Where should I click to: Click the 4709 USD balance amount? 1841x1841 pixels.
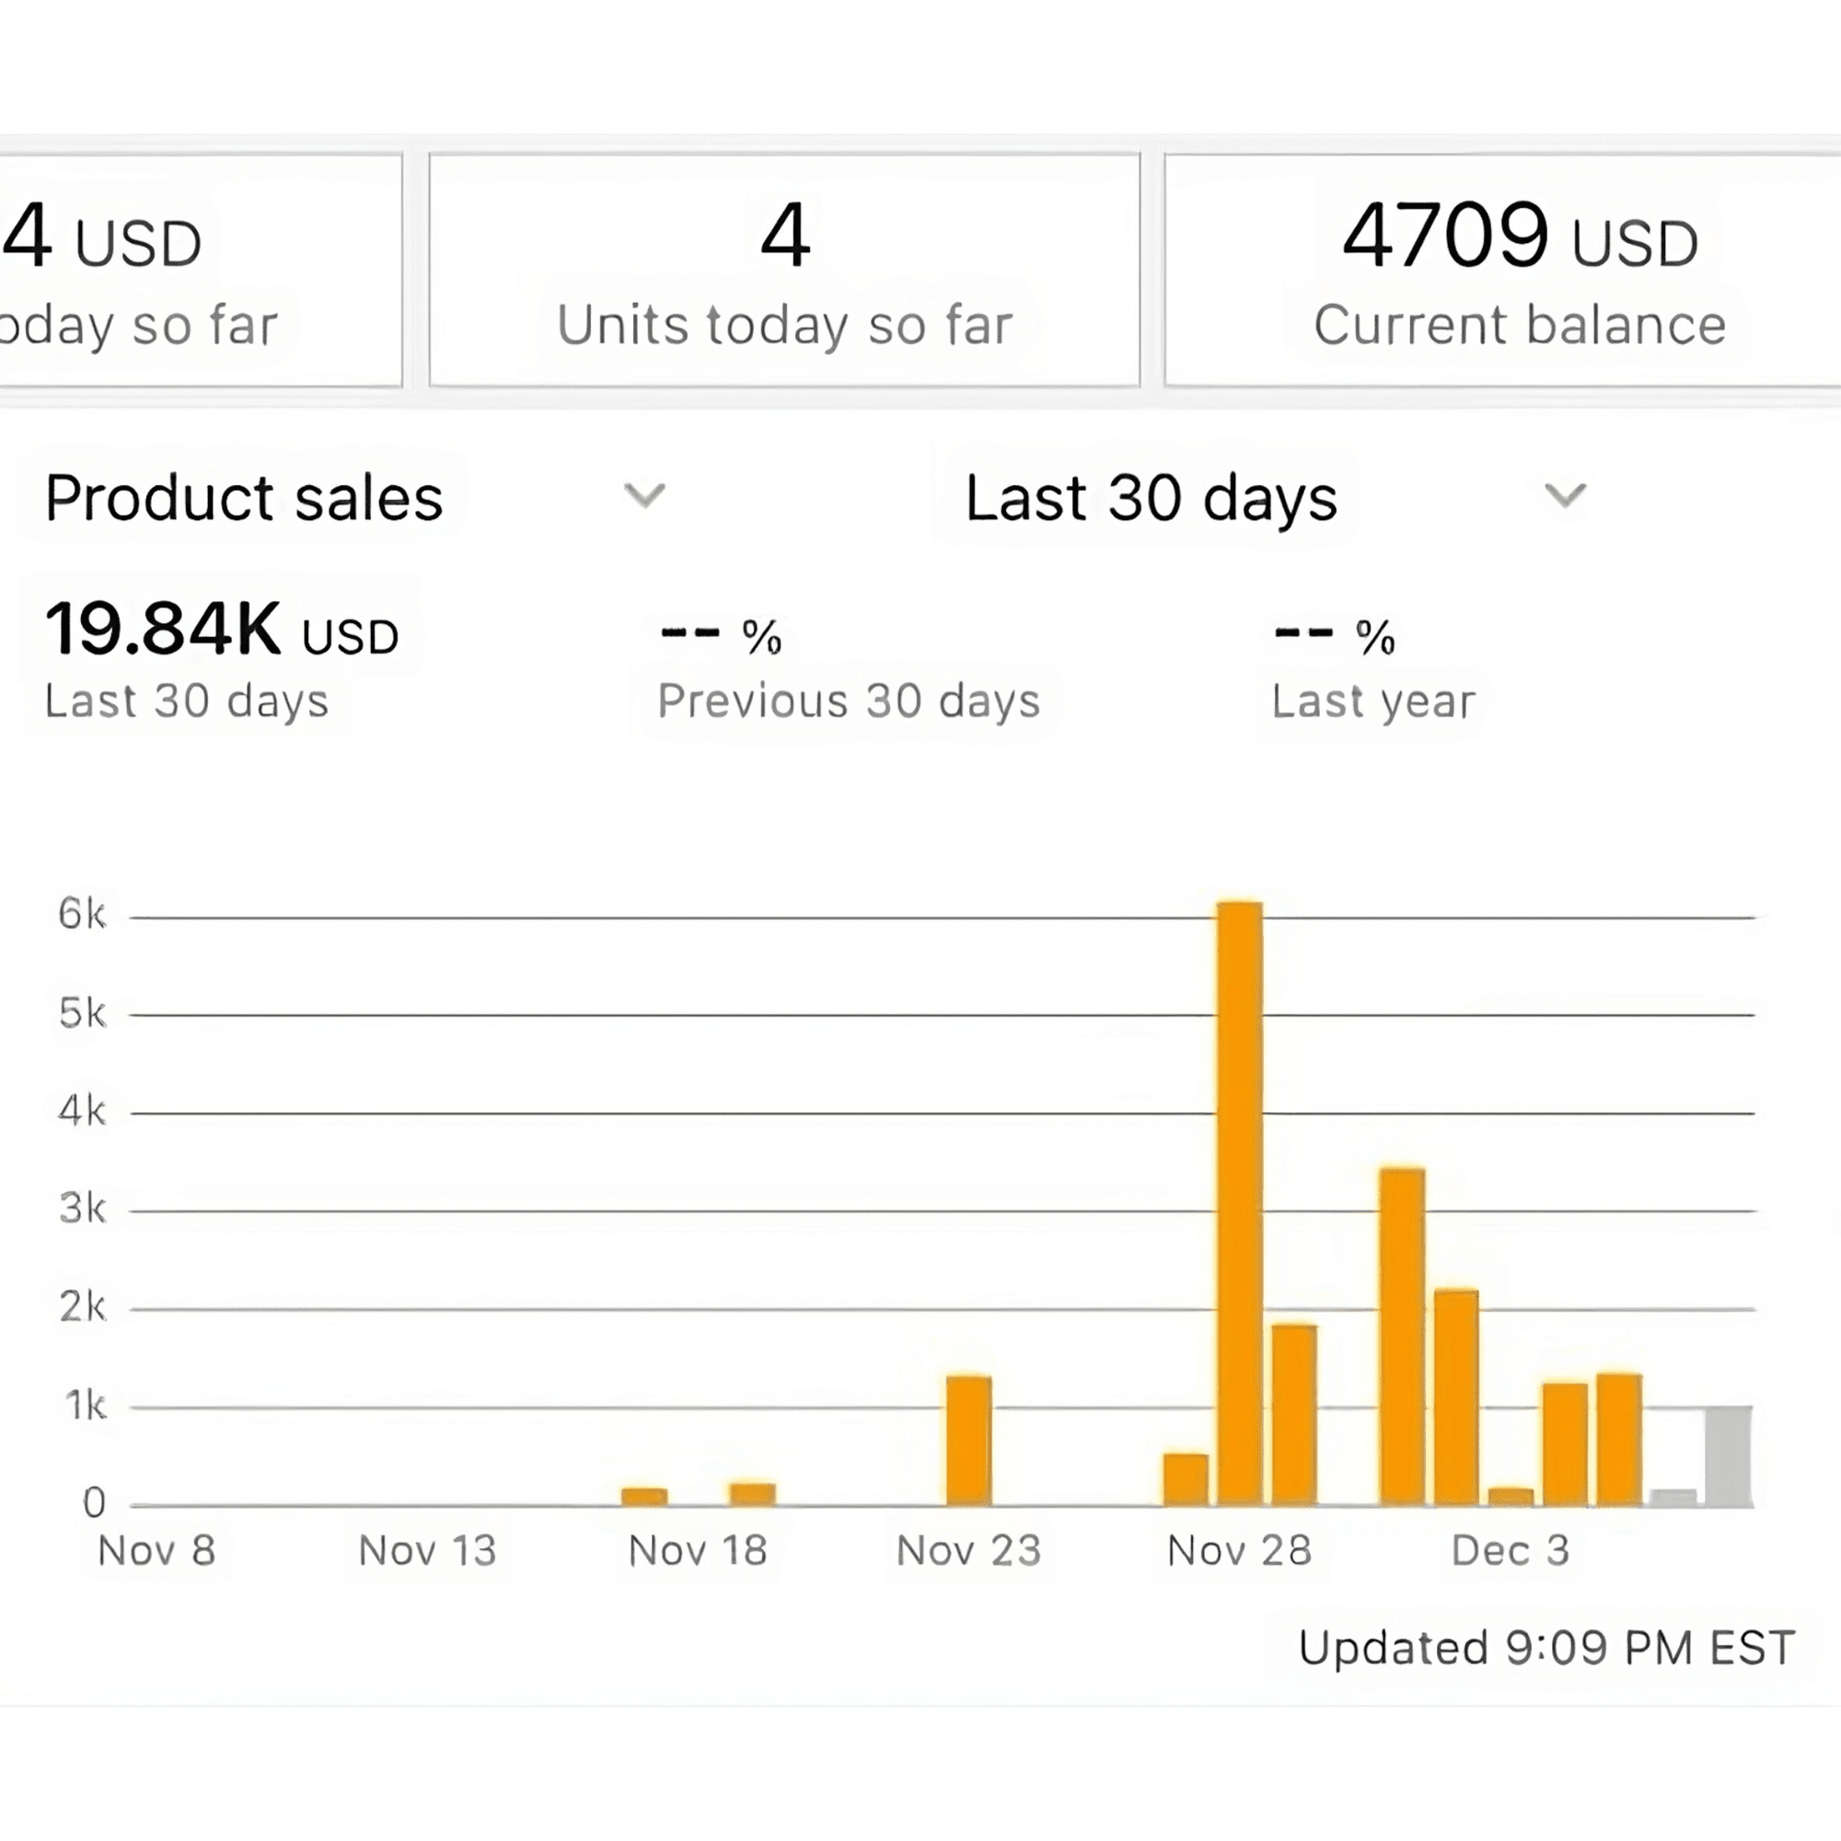[x=1519, y=237]
